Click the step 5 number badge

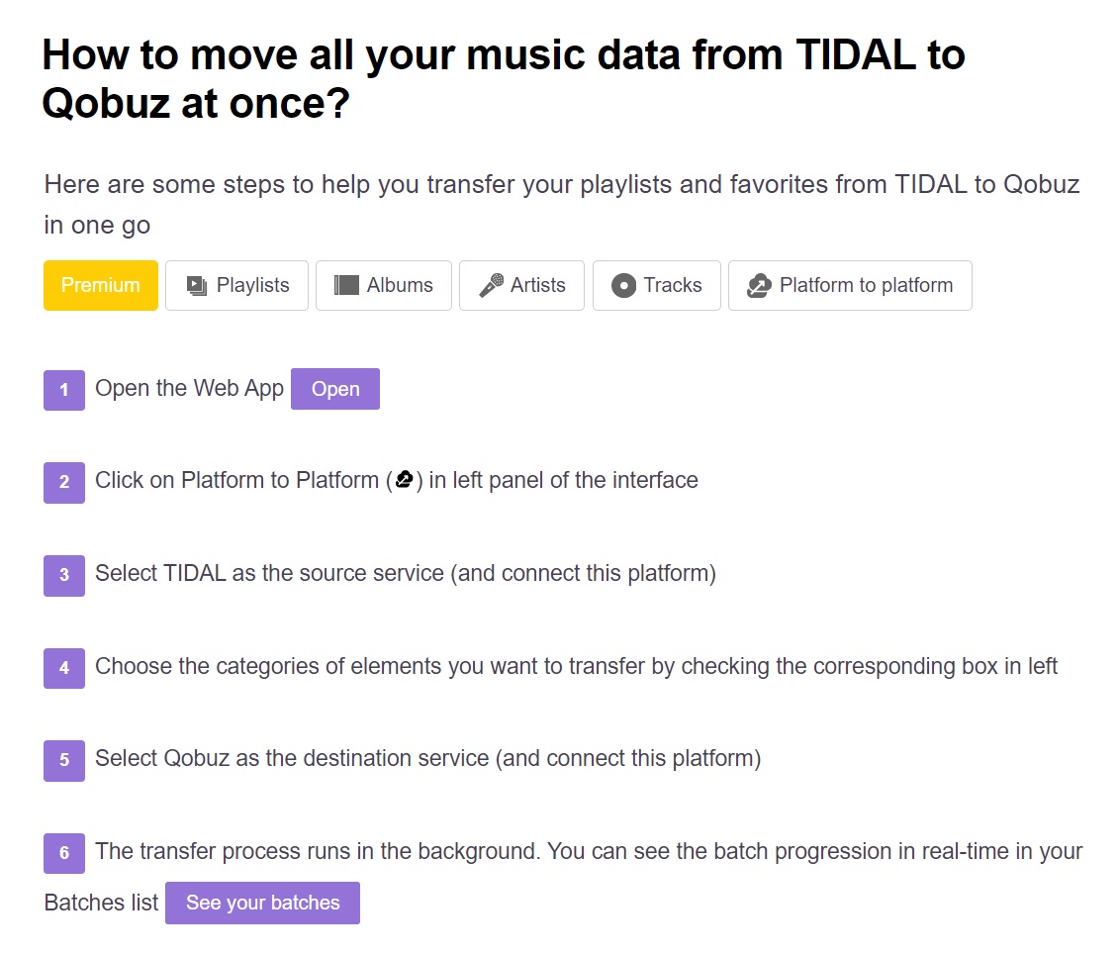pyautogui.click(x=64, y=760)
